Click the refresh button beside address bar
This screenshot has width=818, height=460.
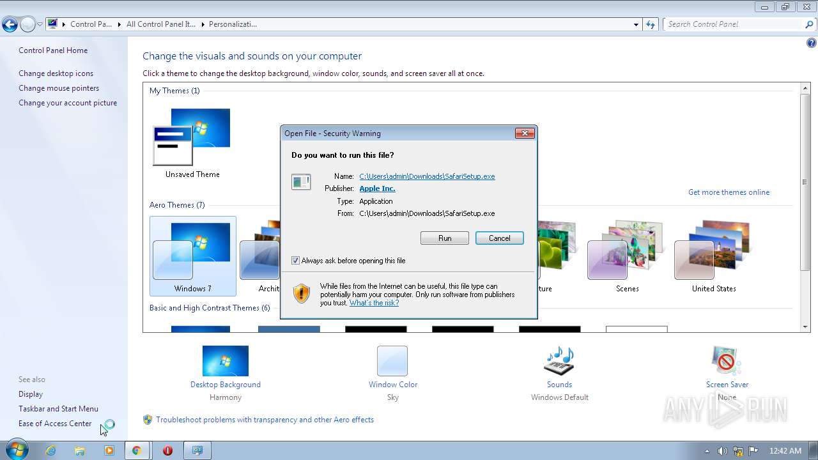(x=651, y=24)
